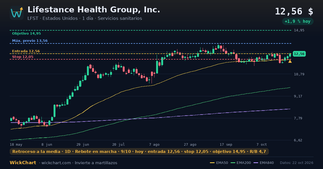The height and width of the screenshot is (169, 323).
Task: Click the 7 ago date label
Action: point(154,144)
